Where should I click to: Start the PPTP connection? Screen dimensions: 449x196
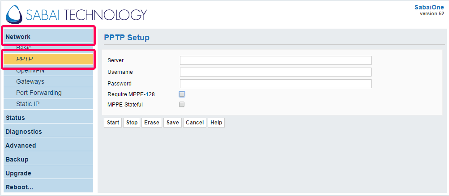(113, 123)
